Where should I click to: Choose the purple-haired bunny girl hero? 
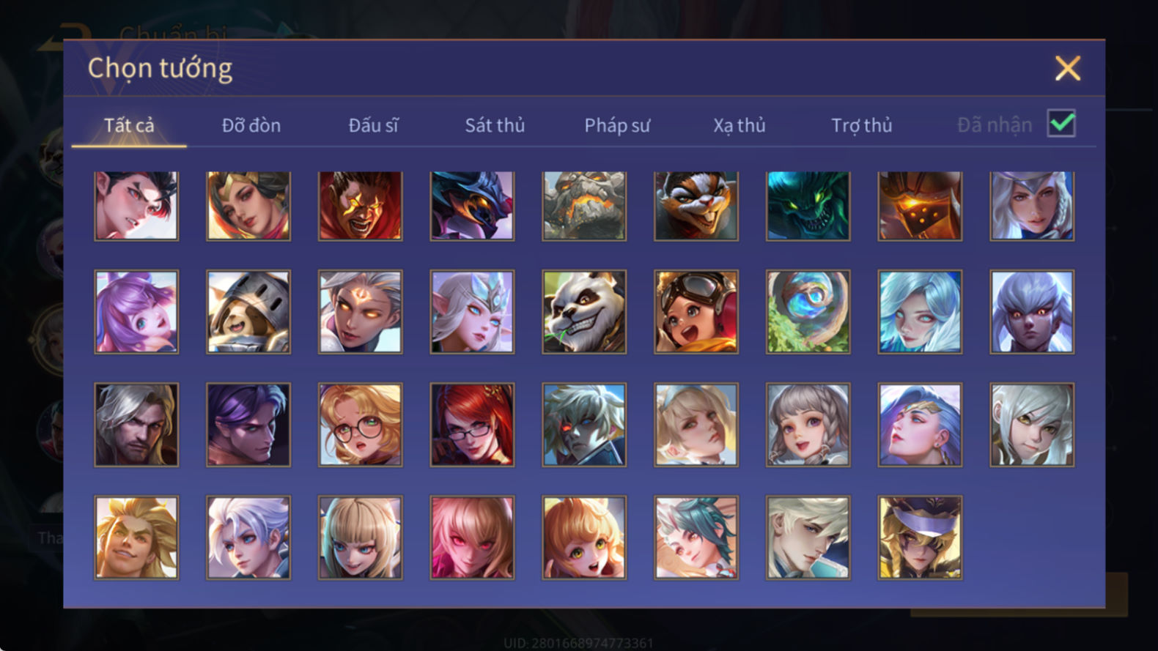tap(136, 312)
